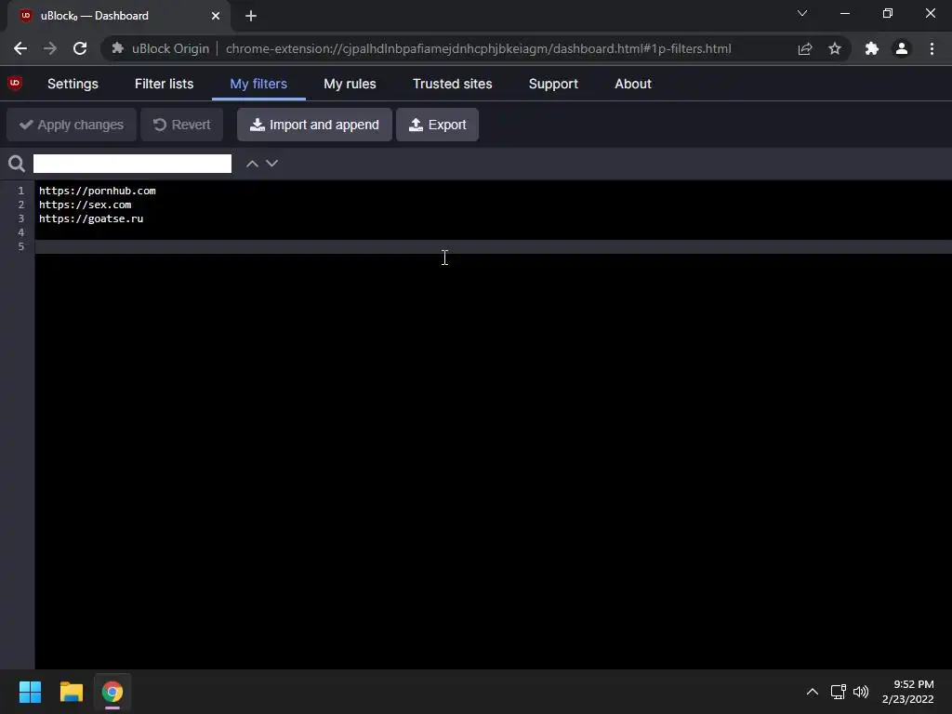The image size is (952, 714).
Task: Open Chrome profile avatar menu
Action: [x=902, y=48]
